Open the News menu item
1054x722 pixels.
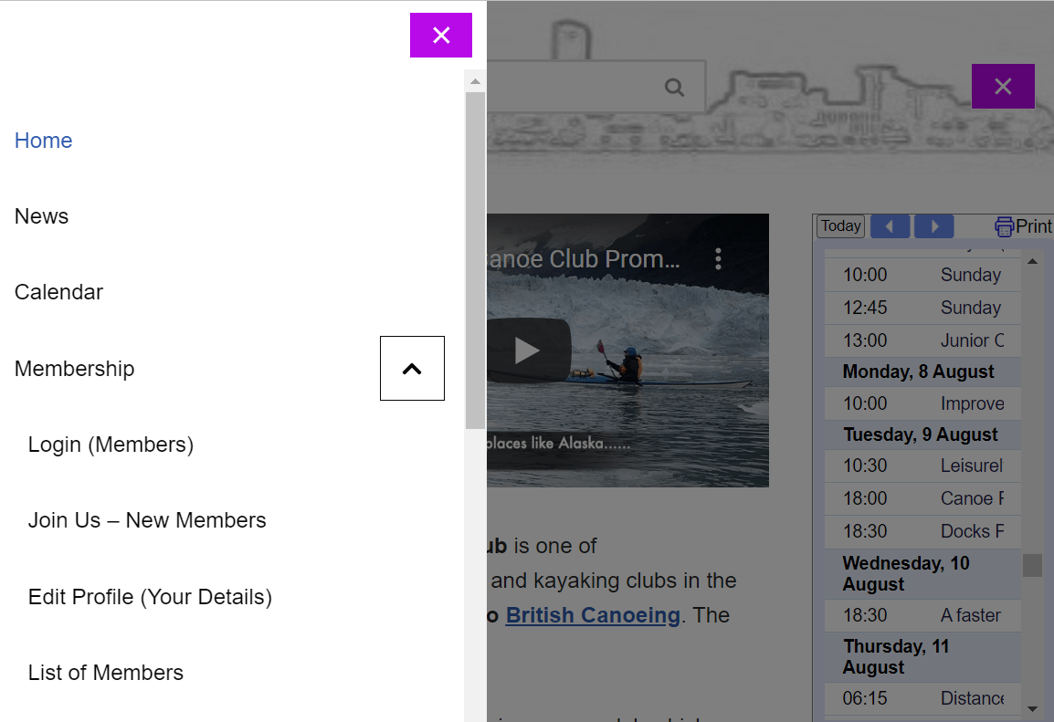[41, 215]
